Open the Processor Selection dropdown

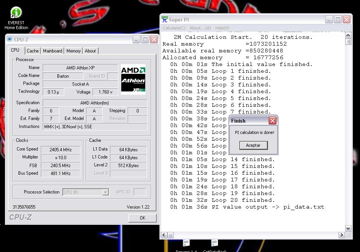coord(105,192)
